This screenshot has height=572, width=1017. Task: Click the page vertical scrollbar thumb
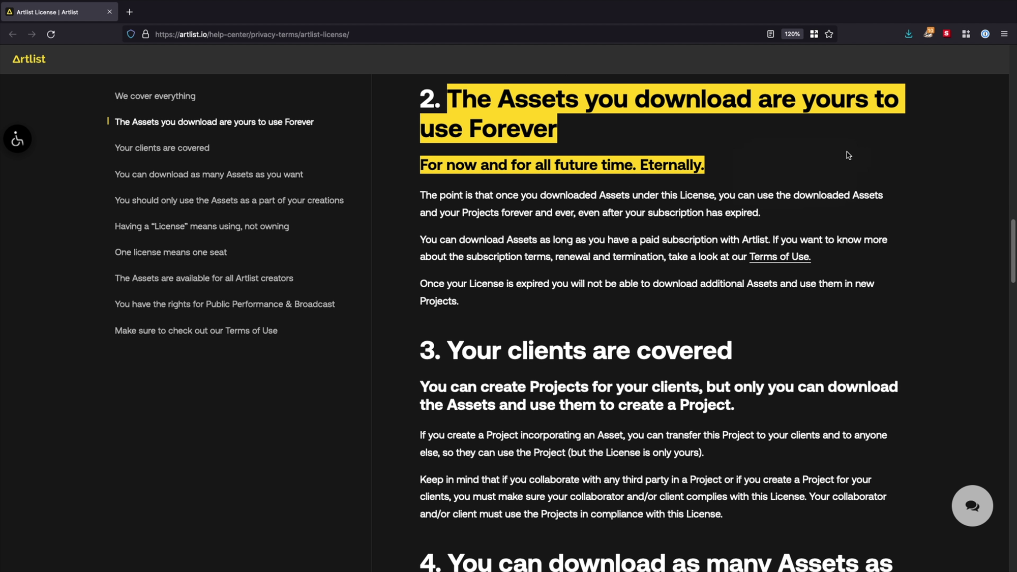pos(1012,251)
